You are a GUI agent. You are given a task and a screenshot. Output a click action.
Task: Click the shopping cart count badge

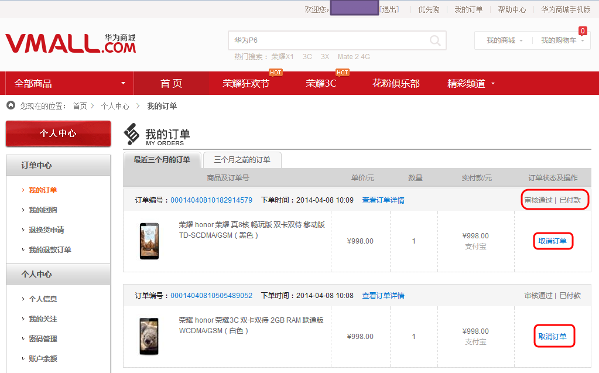(583, 30)
